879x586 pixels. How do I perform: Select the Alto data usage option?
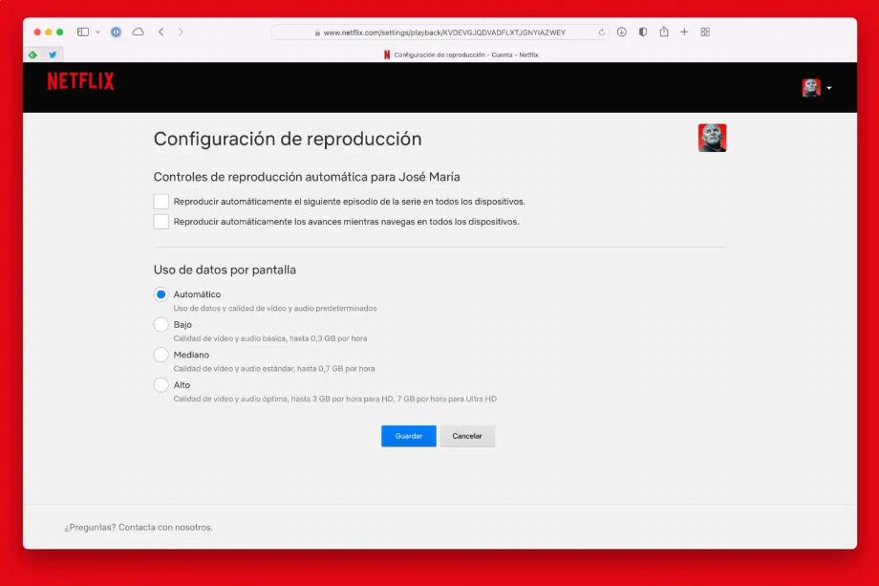(161, 385)
